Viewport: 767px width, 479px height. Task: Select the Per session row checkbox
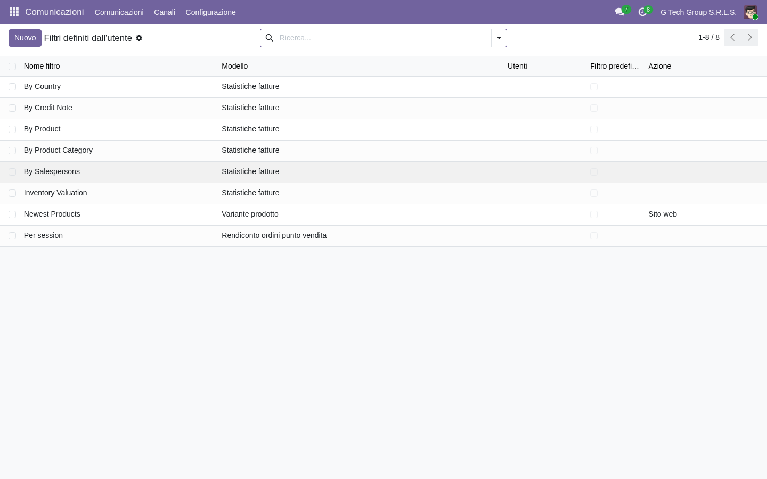pyautogui.click(x=12, y=236)
